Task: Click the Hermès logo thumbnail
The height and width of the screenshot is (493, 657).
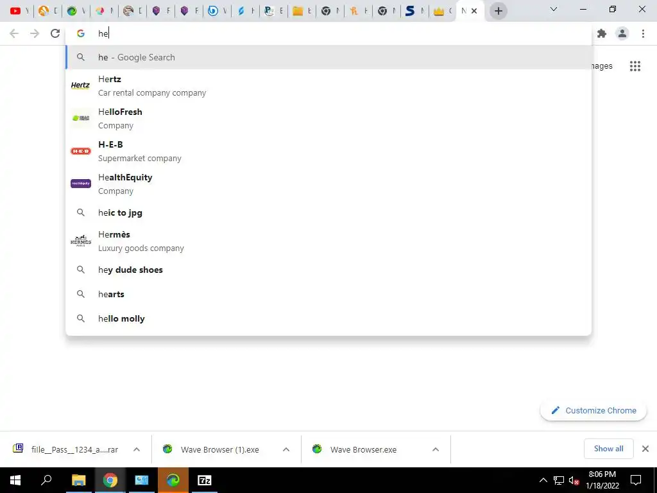Action: pyautogui.click(x=80, y=241)
